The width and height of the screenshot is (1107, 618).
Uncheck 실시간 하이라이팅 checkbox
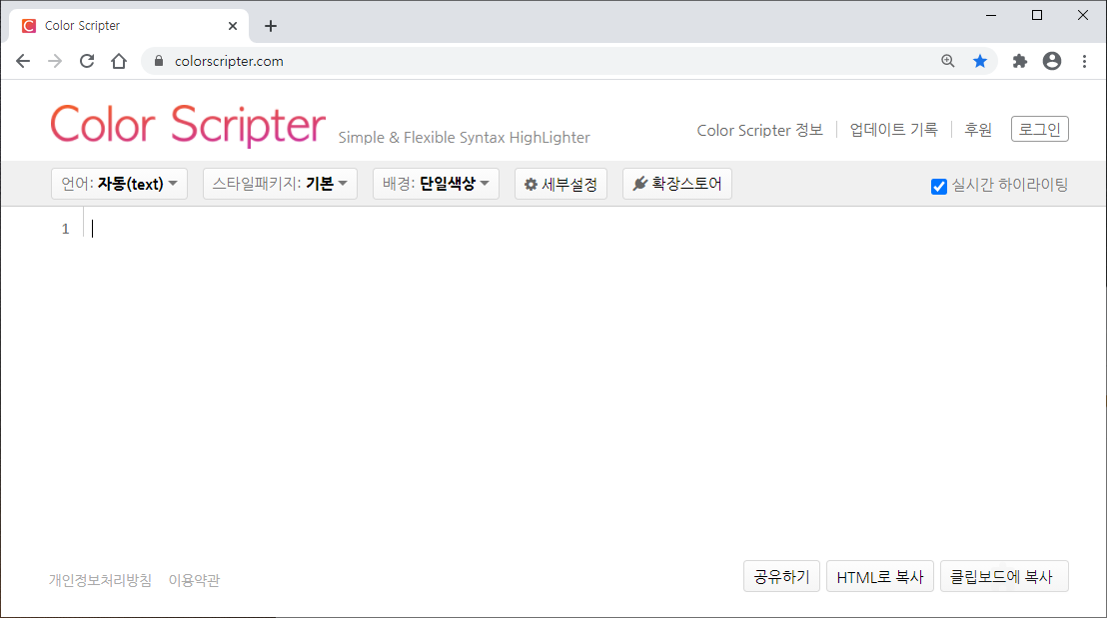coord(938,186)
